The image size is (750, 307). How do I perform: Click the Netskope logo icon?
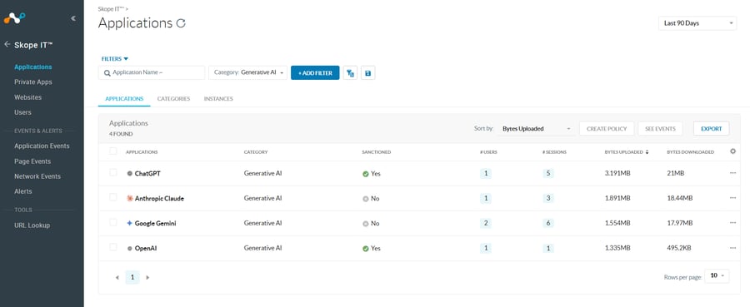(14, 18)
